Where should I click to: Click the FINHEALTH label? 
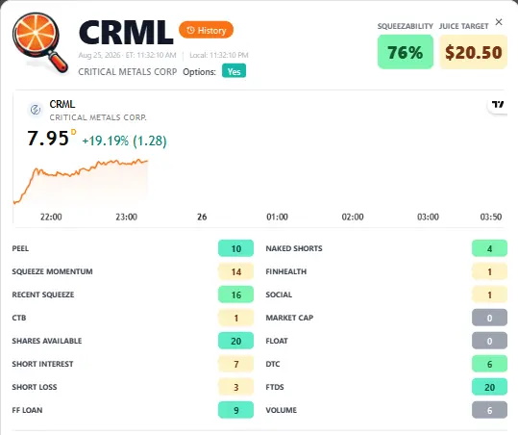point(286,271)
